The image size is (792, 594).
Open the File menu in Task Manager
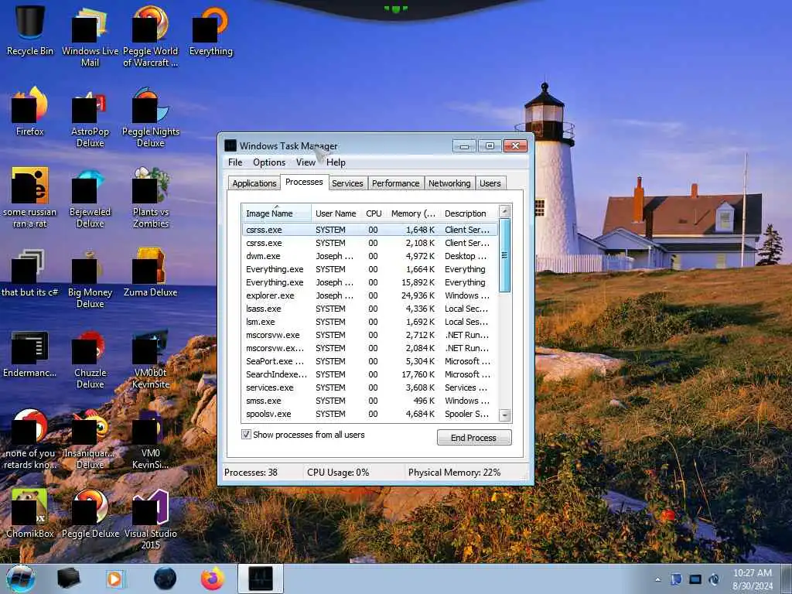coord(235,162)
